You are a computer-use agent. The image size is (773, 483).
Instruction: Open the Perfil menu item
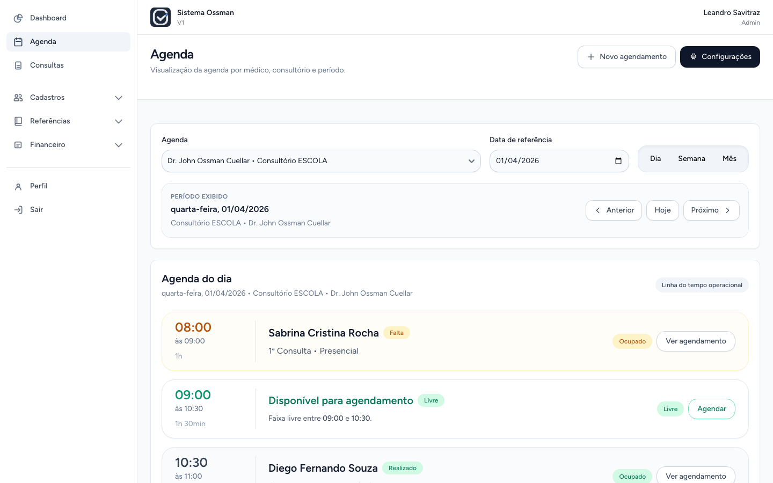[68, 186]
